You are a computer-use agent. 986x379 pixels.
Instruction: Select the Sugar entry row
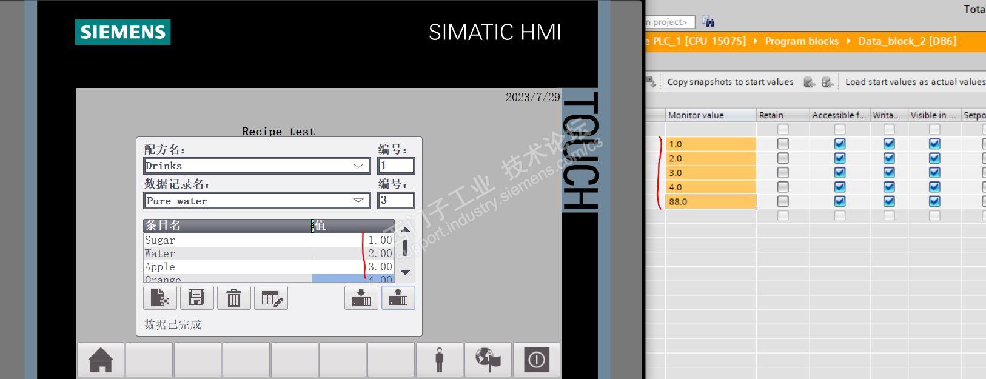coord(269,240)
